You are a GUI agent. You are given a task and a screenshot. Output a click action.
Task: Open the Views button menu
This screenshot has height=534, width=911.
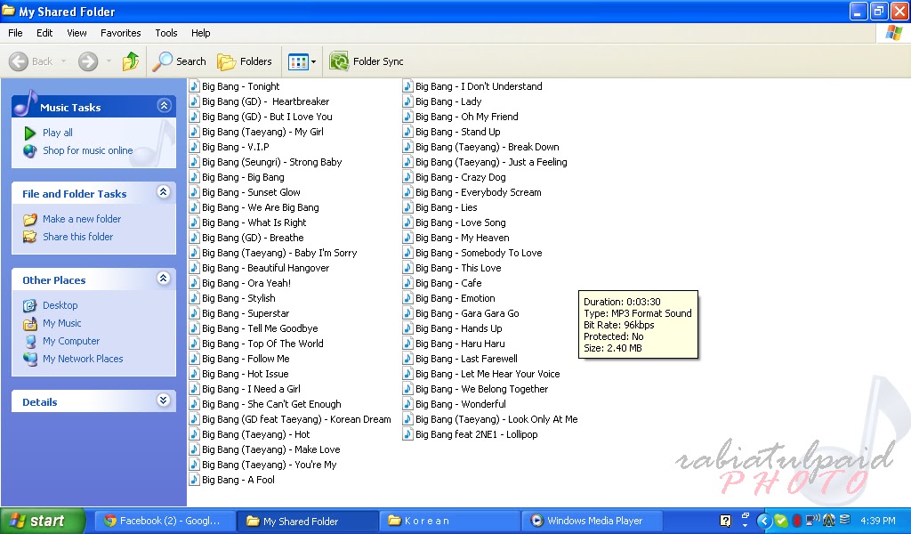pyautogui.click(x=302, y=61)
